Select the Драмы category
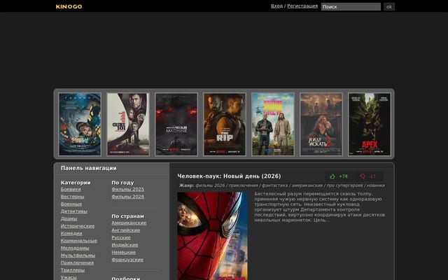The height and width of the screenshot is (280, 448). [69, 218]
